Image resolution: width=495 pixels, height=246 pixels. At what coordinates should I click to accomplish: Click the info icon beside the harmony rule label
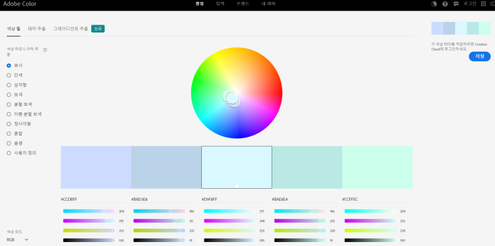click(x=45, y=50)
